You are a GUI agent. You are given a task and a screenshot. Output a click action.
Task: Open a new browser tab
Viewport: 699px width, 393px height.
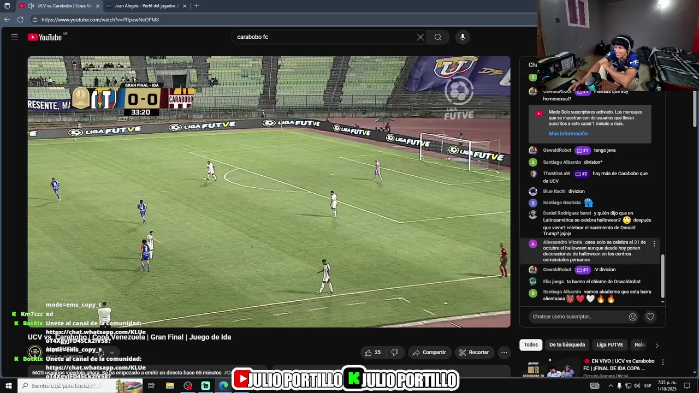(x=197, y=6)
